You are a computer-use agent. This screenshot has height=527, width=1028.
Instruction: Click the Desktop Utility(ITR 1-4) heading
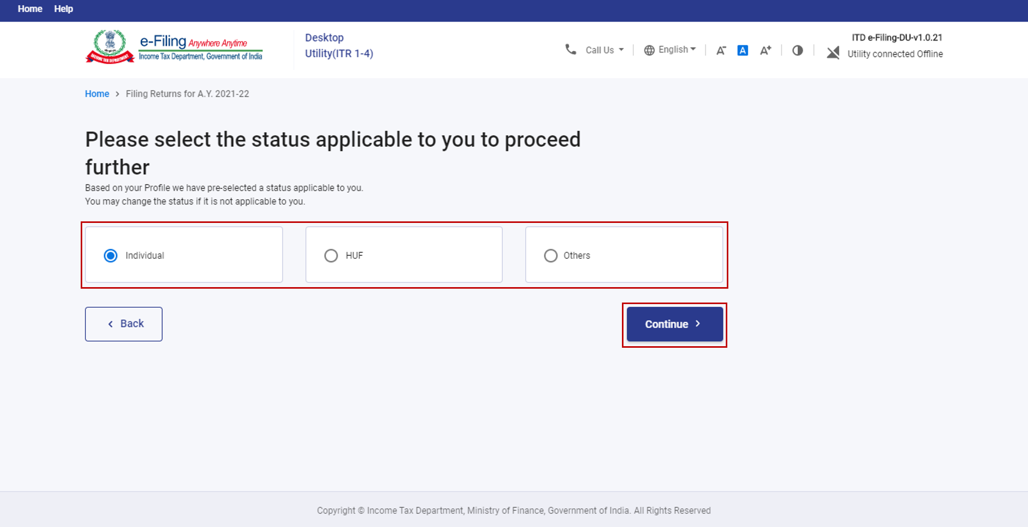click(x=339, y=45)
